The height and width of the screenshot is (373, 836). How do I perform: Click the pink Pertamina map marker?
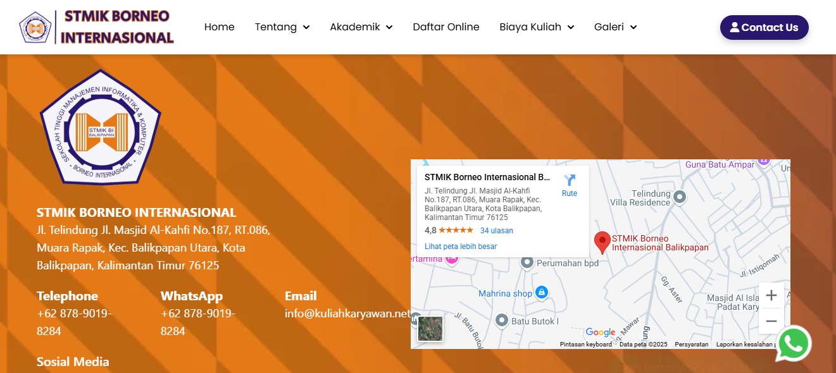[x=452, y=258]
